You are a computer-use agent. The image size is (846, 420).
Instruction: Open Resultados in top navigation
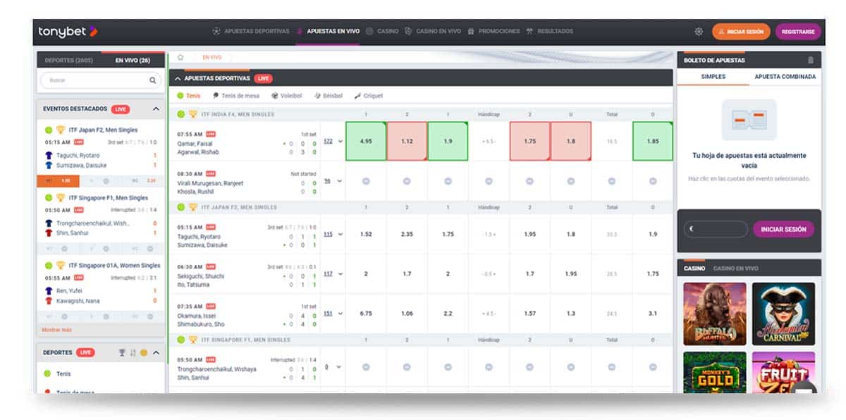click(549, 32)
